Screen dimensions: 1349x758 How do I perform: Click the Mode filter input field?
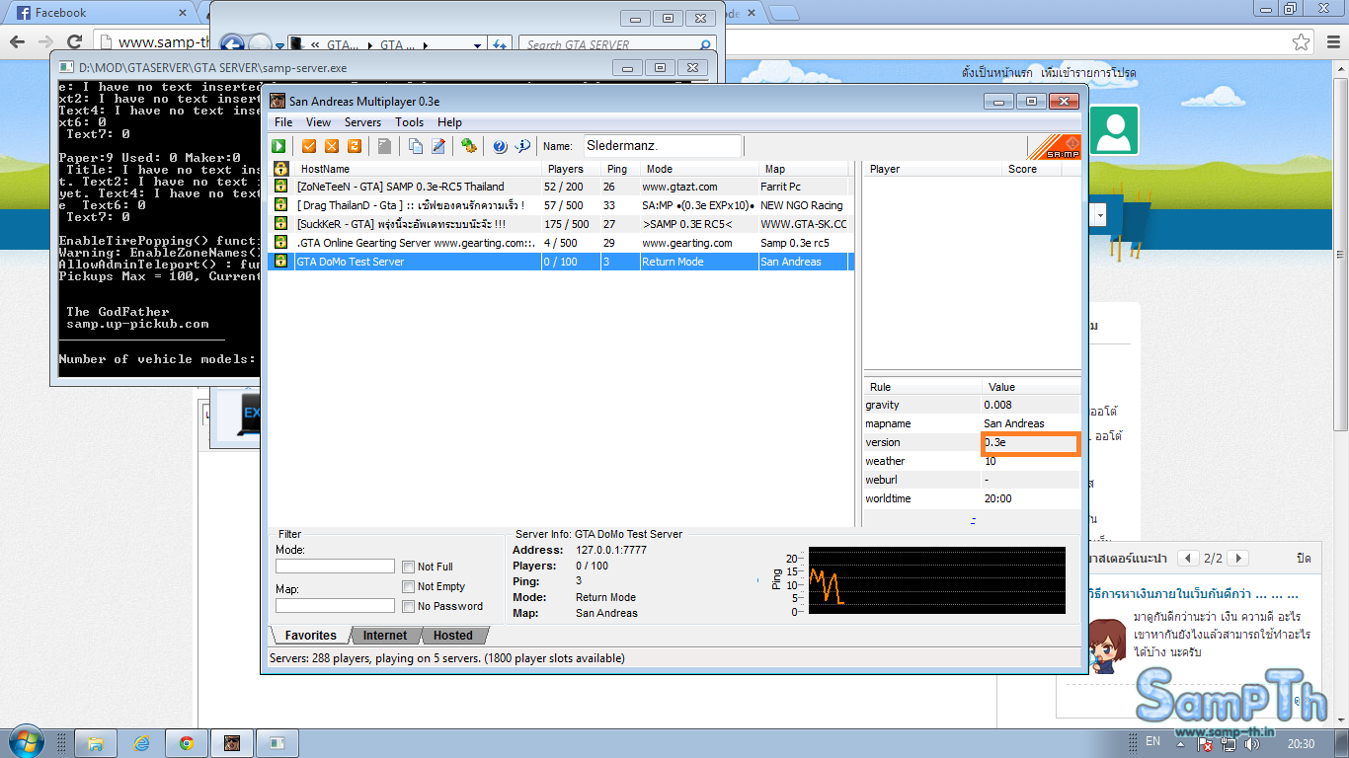pos(335,567)
